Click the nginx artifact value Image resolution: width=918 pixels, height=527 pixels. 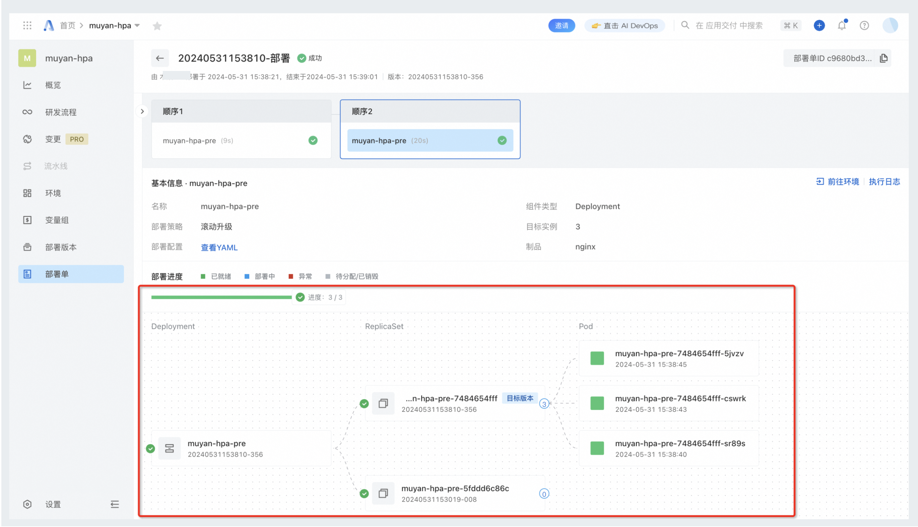585,247
